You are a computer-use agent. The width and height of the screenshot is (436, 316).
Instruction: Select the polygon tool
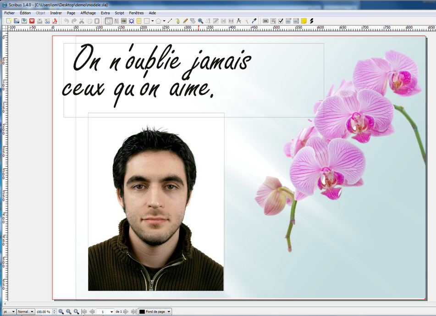click(158, 21)
